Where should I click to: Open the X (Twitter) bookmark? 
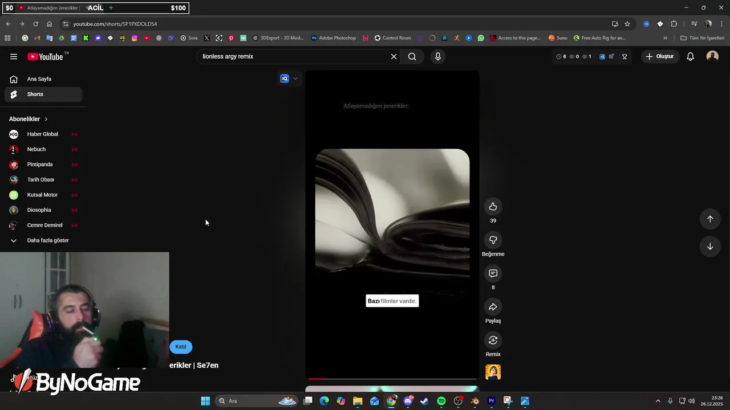pos(206,38)
